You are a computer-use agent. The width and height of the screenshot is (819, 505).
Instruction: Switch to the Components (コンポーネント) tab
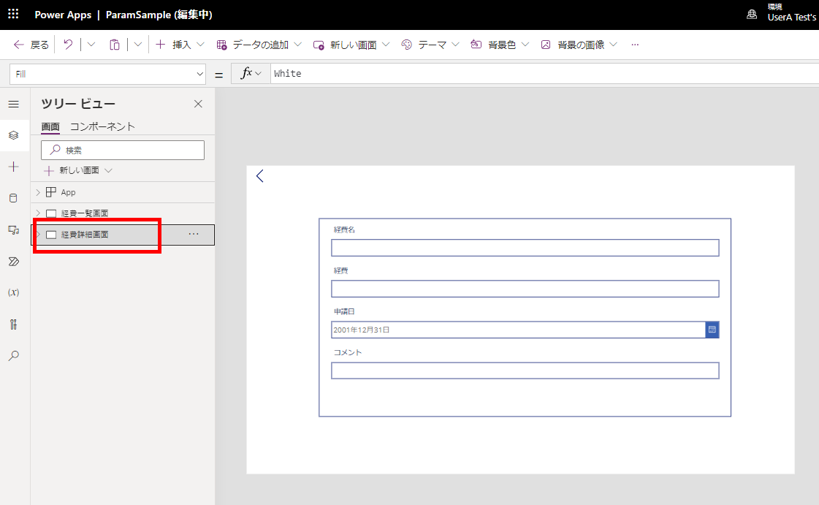coord(102,127)
